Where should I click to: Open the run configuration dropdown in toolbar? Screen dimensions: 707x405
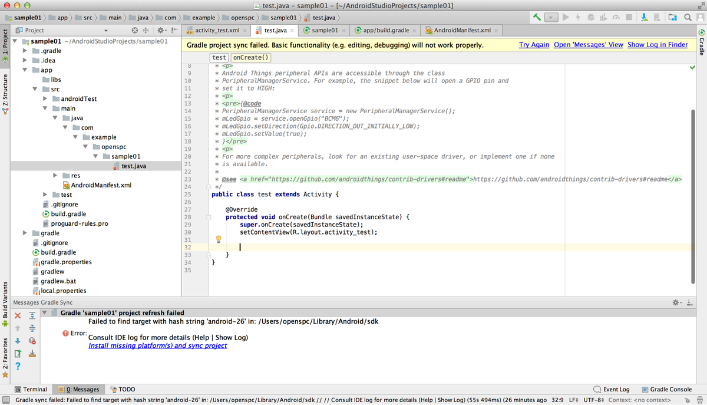(x=551, y=18)
